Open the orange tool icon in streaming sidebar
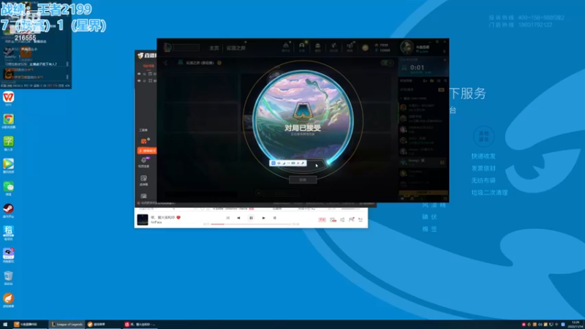This screenshot has width=585, height=329. click(x=143, y=141)
